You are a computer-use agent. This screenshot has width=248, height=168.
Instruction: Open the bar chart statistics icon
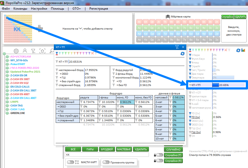pos(243,50)
